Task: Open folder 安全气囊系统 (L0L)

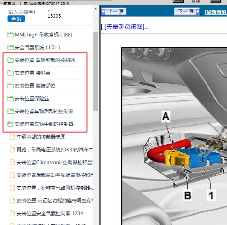Action: click(37, 47)
